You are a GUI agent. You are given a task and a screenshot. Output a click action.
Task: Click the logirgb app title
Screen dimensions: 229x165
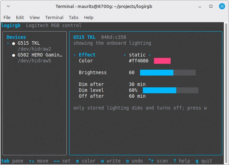(11, 25)
